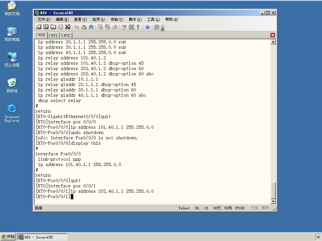Select the Internet Explorer desktop icon
The width and height of the screenshot is (322, 241).
(x=12, y=113)
